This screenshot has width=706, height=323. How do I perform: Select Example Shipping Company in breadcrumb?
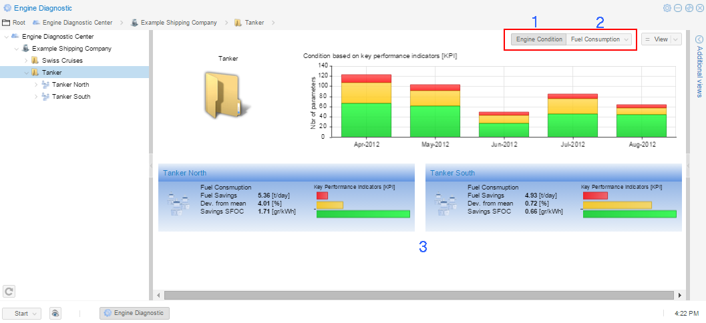click(178, 23)
